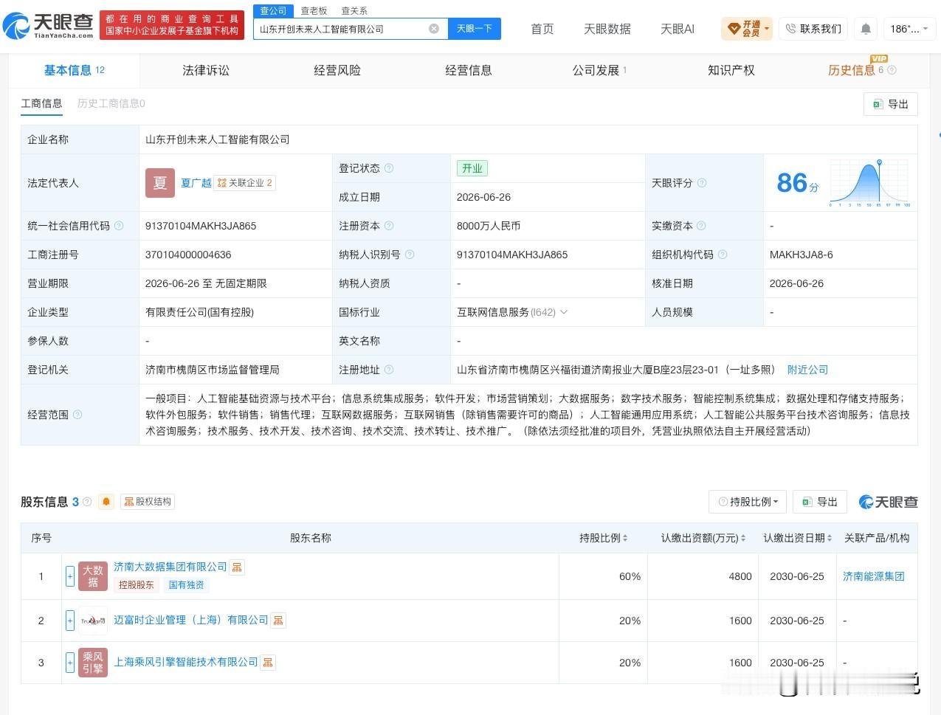Viewport: 941px width, 715px height.
Task: Open the help icon beside 历史信息 tab
Action: 892,70
